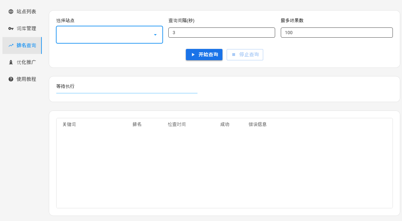Focus the 查询间隔(秒) input field
402x221 pixels.
221,33
